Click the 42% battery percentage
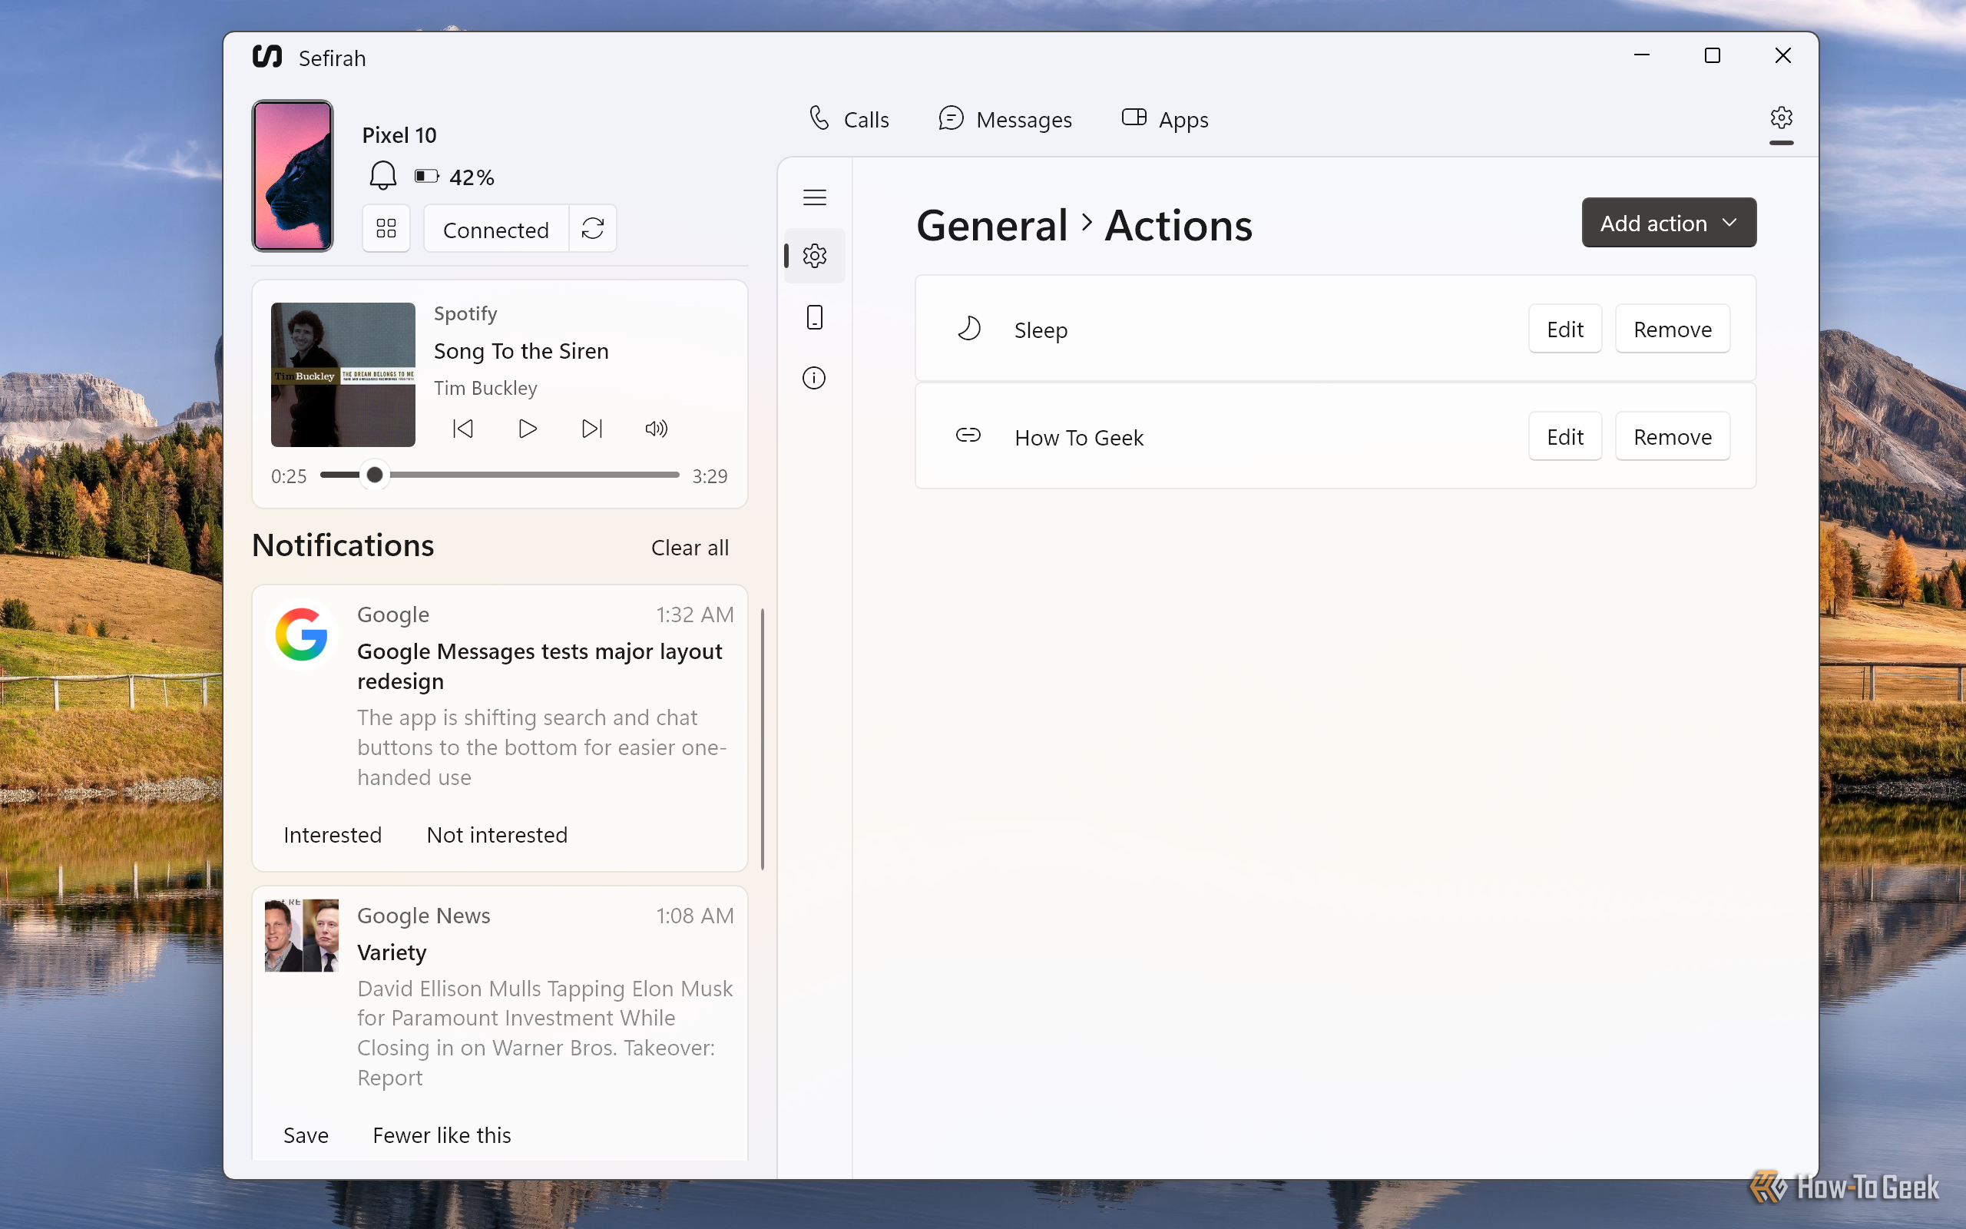 point(472,177)
